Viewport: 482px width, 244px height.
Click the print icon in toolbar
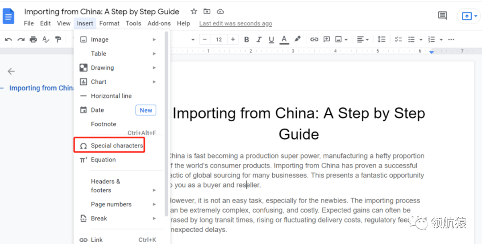pyautogui.click(x=33, y=40)
